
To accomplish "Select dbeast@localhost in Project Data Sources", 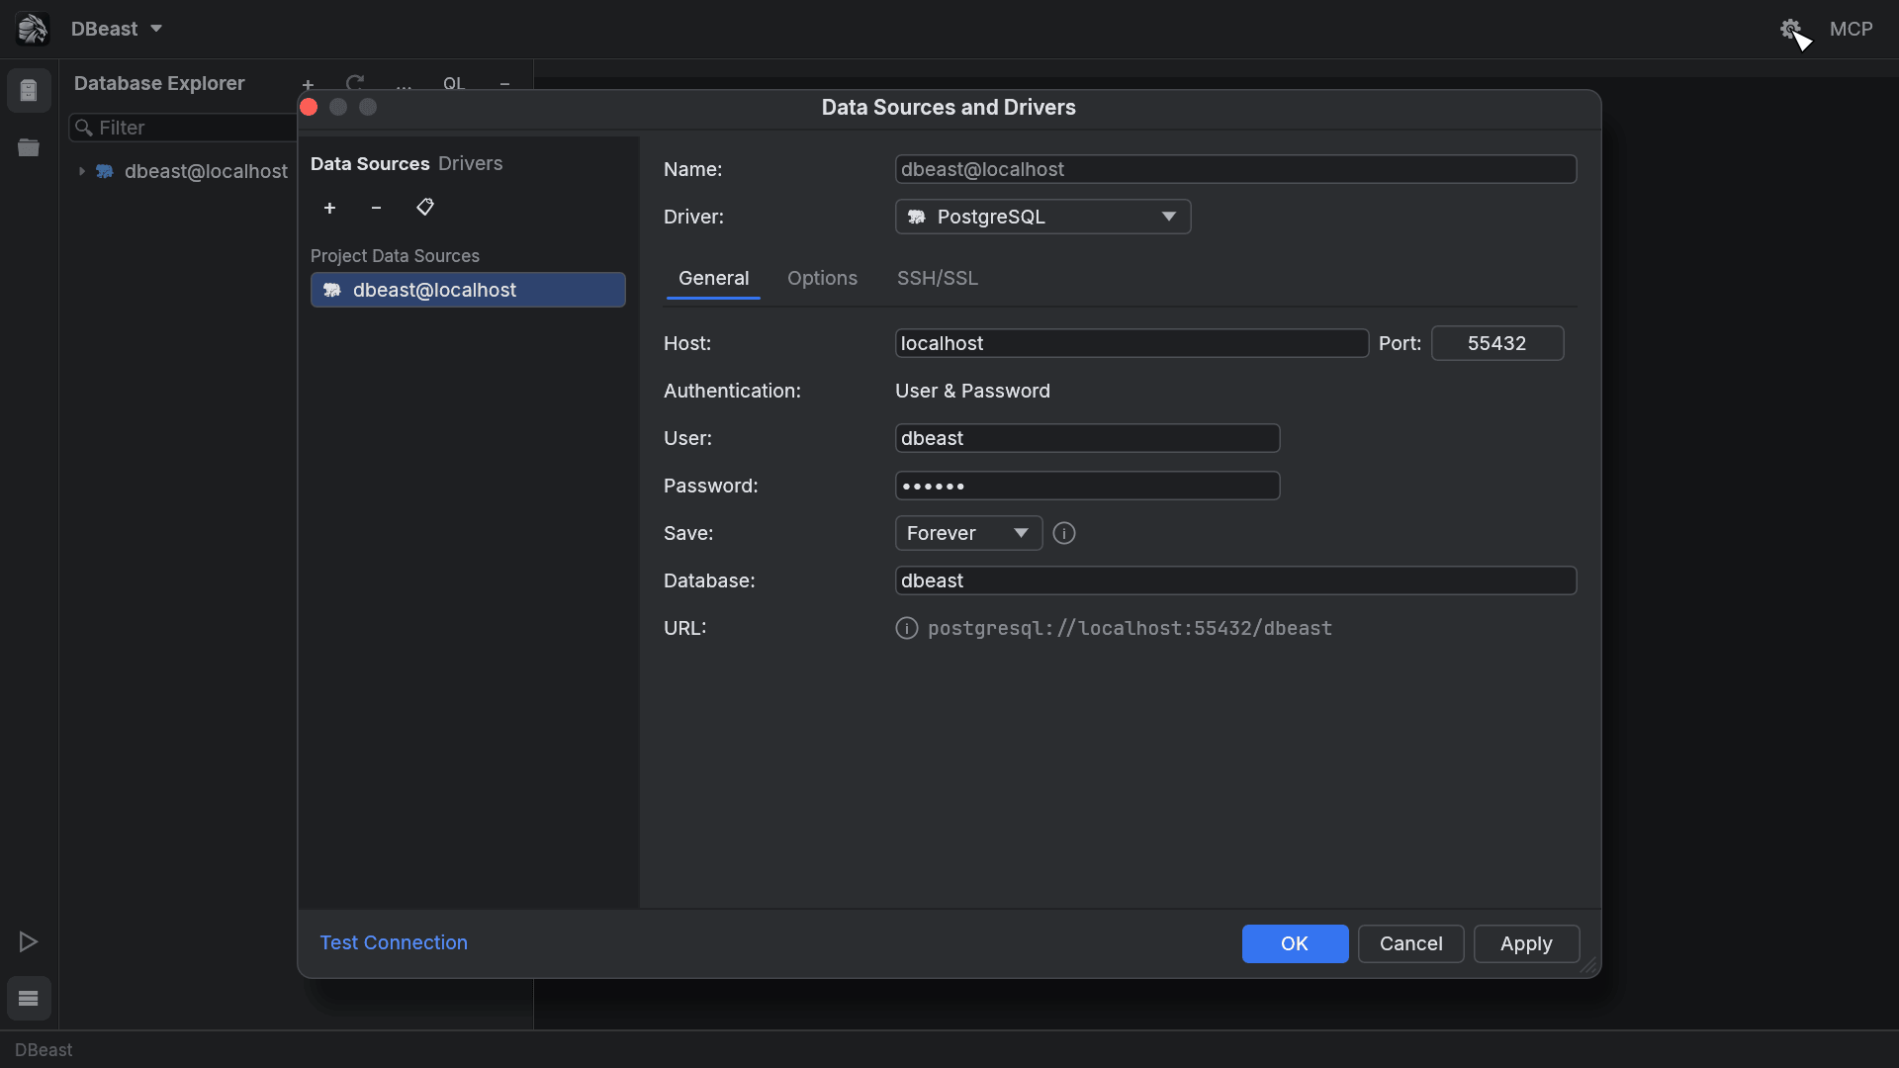I will pos(468,290).
